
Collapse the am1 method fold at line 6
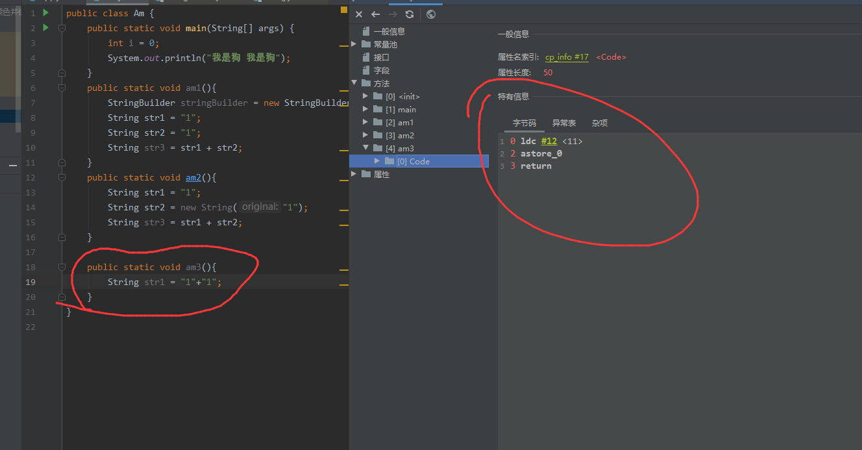62,88
